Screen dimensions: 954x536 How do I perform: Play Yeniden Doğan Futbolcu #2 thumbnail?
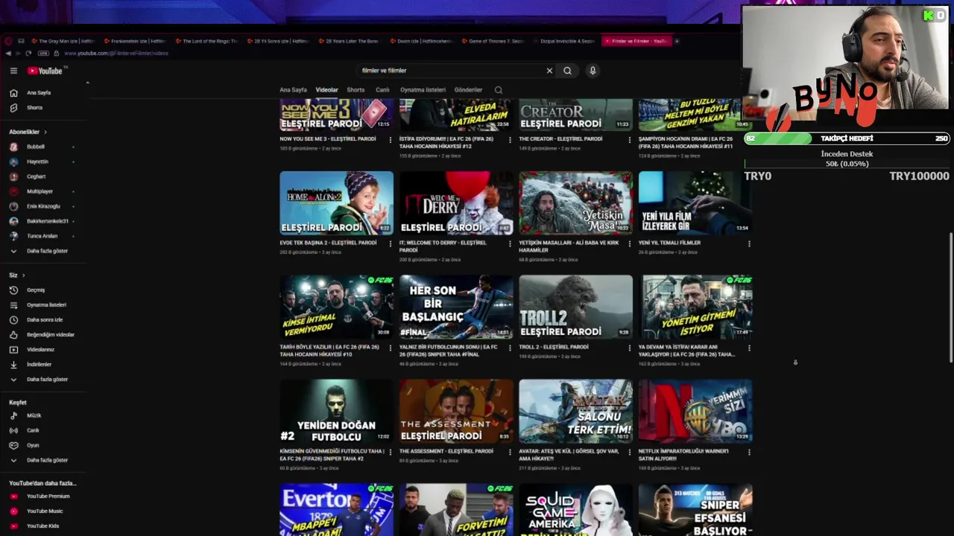(336, 411)
